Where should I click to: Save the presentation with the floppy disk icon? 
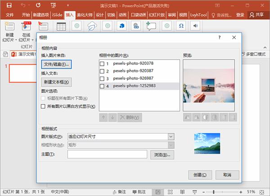click(9, 5)
